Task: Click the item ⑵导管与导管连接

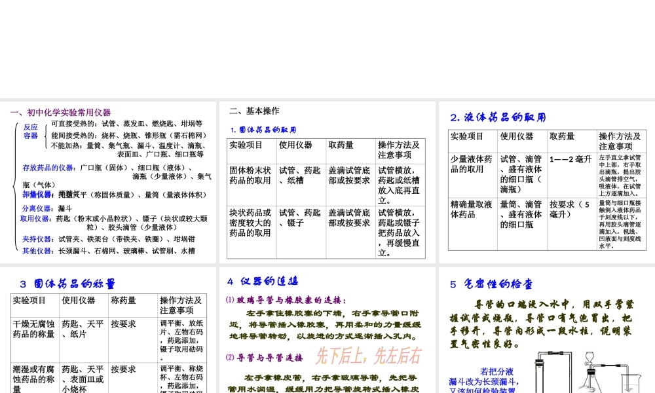Action: coord(264,358)
